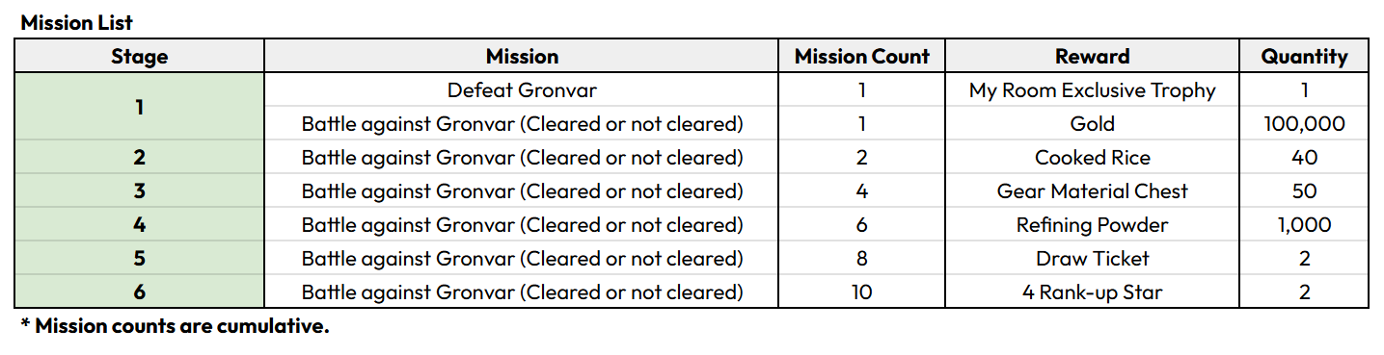Select the Defeat Gronvar mission cell
The height and width of the screenshot is (355, 1384).
(522, 90)
